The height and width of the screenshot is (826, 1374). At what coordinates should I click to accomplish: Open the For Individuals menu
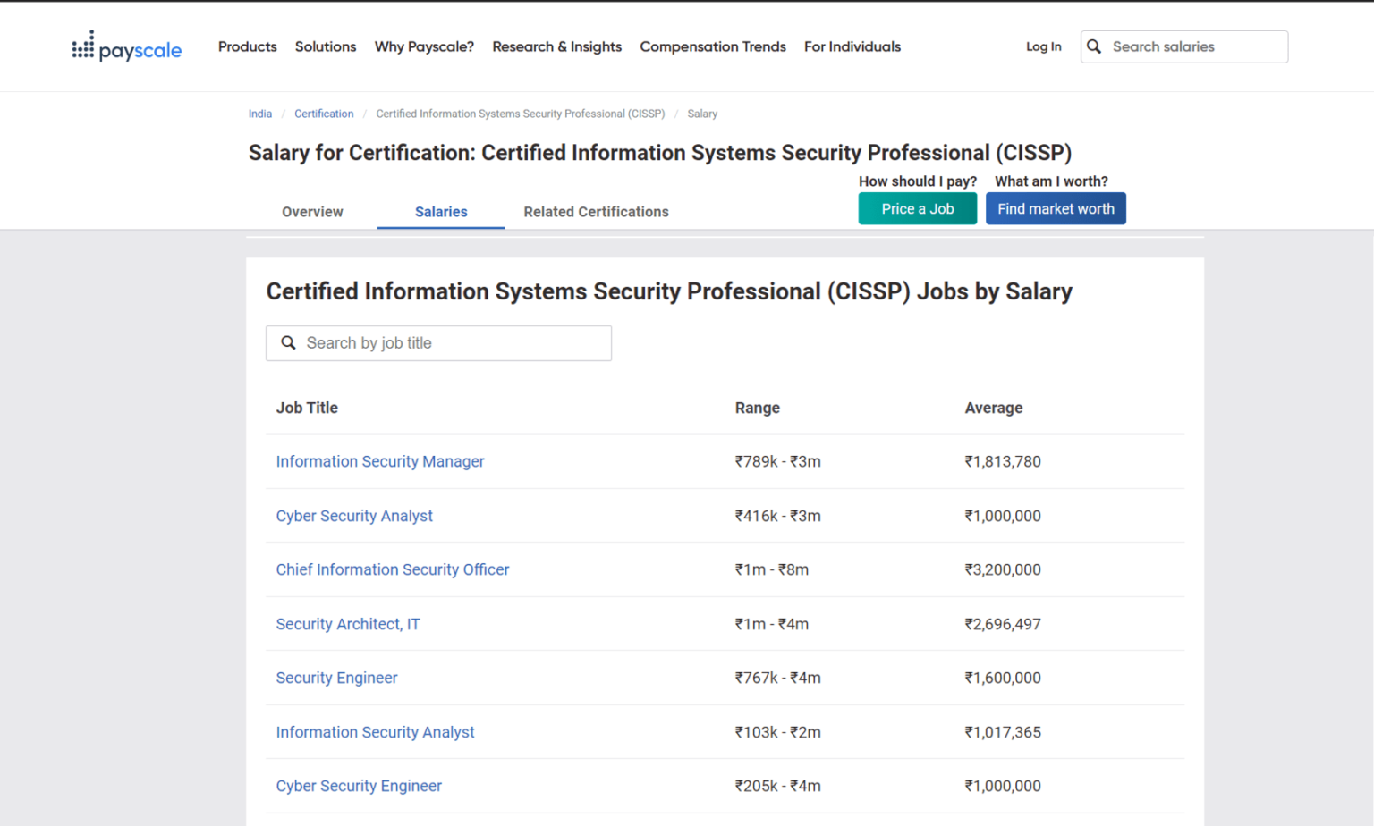[852, 46]
